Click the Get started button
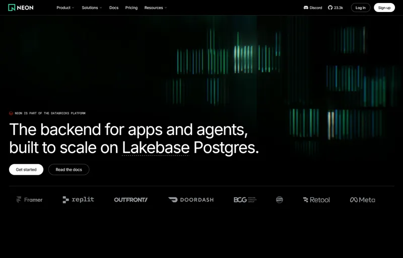The height and width of the screenshot is (258, 403). pyautogui.click(x=26, y=170)
